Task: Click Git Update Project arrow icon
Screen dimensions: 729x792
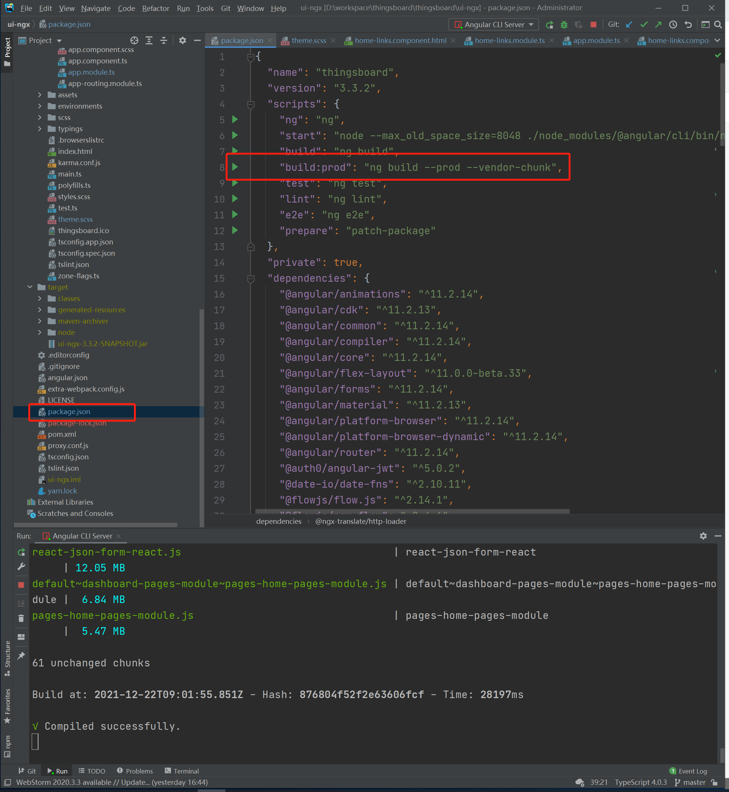Action: (x=629, y=25)
